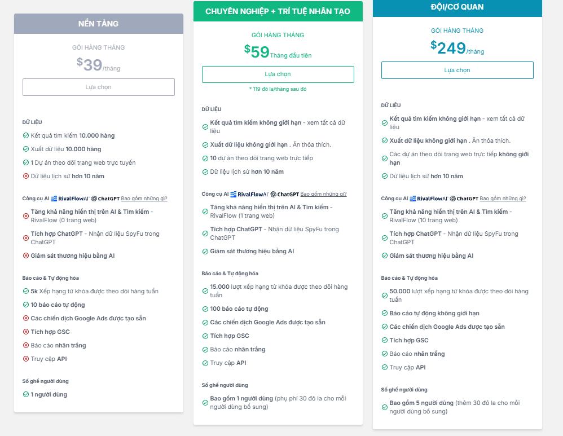Open 'Bao gồm những gì?' link in Chuyên Nghiệp plan

323,194
